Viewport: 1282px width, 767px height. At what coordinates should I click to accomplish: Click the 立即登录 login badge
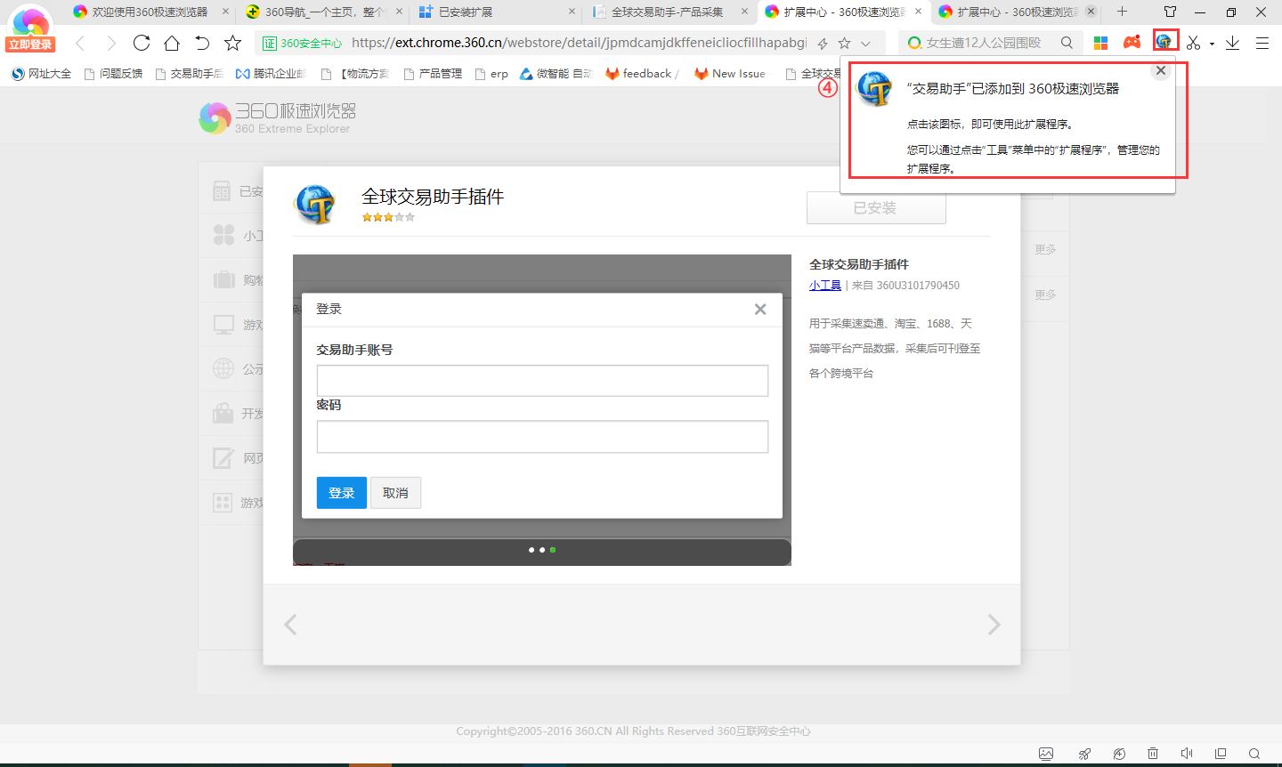[x=29, y=44]
